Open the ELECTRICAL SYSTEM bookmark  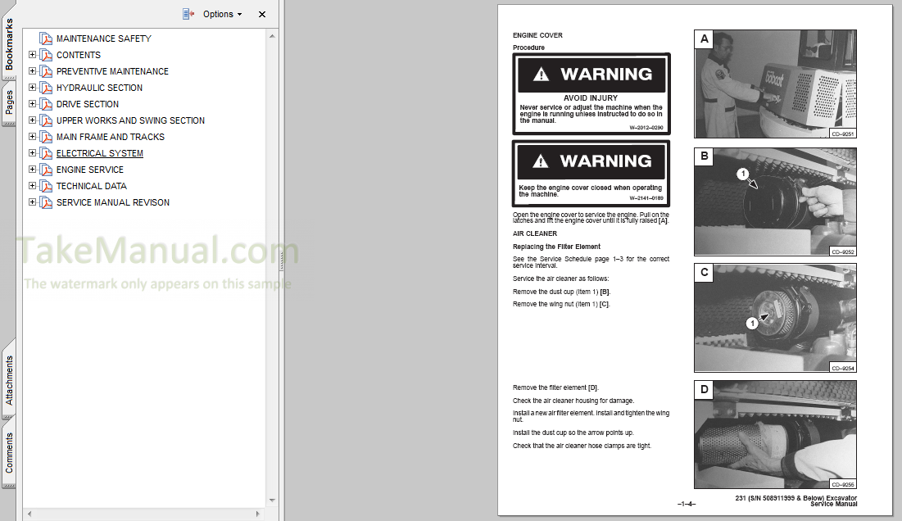click(x=99, y=153)
